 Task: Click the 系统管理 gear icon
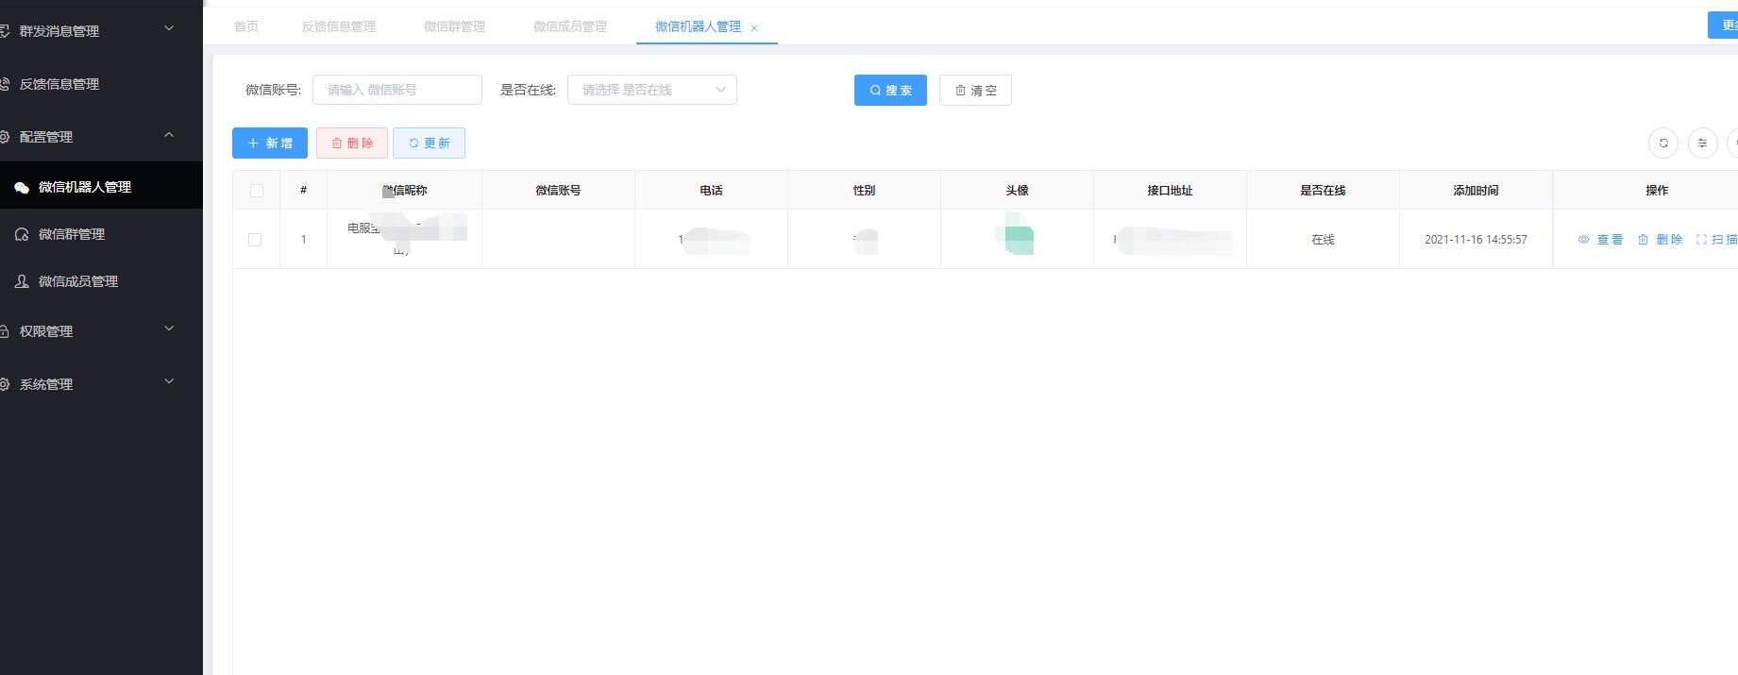(5, 384)
